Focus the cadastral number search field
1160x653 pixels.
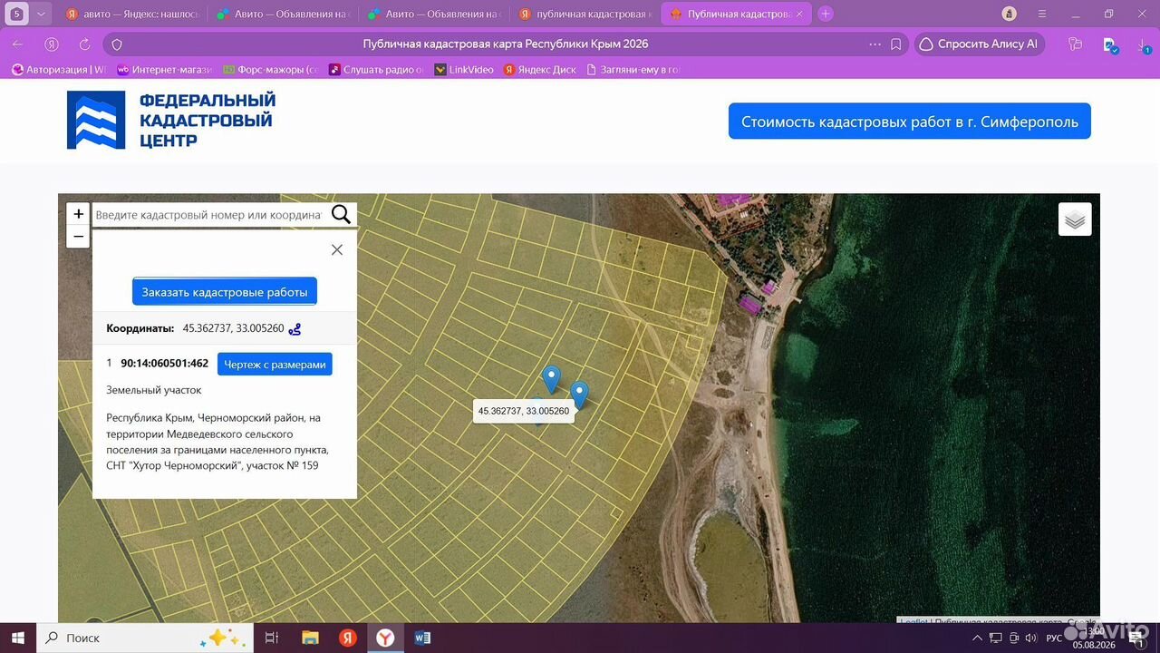click(x=209, y=215)
